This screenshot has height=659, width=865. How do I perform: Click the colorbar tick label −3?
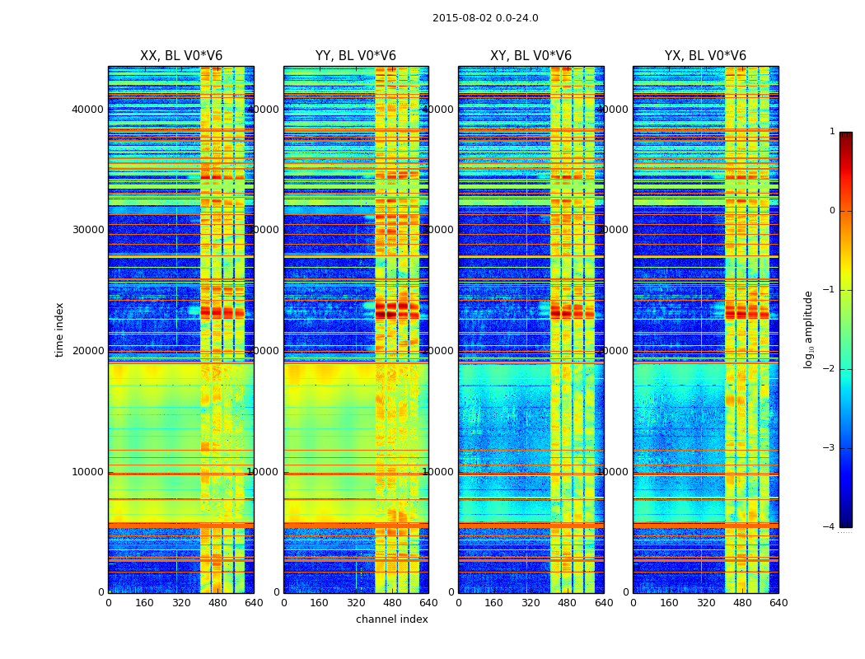tap(829, 448)
